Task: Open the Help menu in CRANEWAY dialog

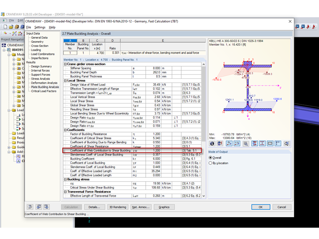Action: 52,27
